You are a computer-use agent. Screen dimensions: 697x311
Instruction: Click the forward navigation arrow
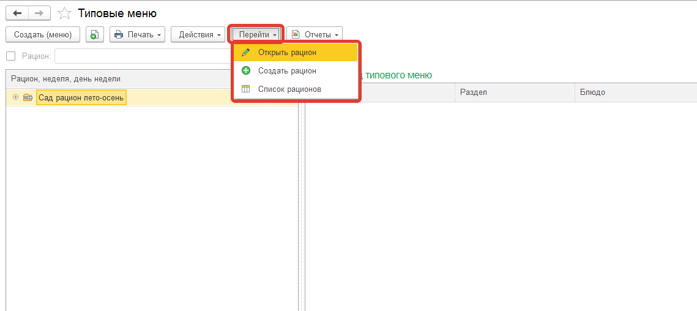tap(39, 13)
